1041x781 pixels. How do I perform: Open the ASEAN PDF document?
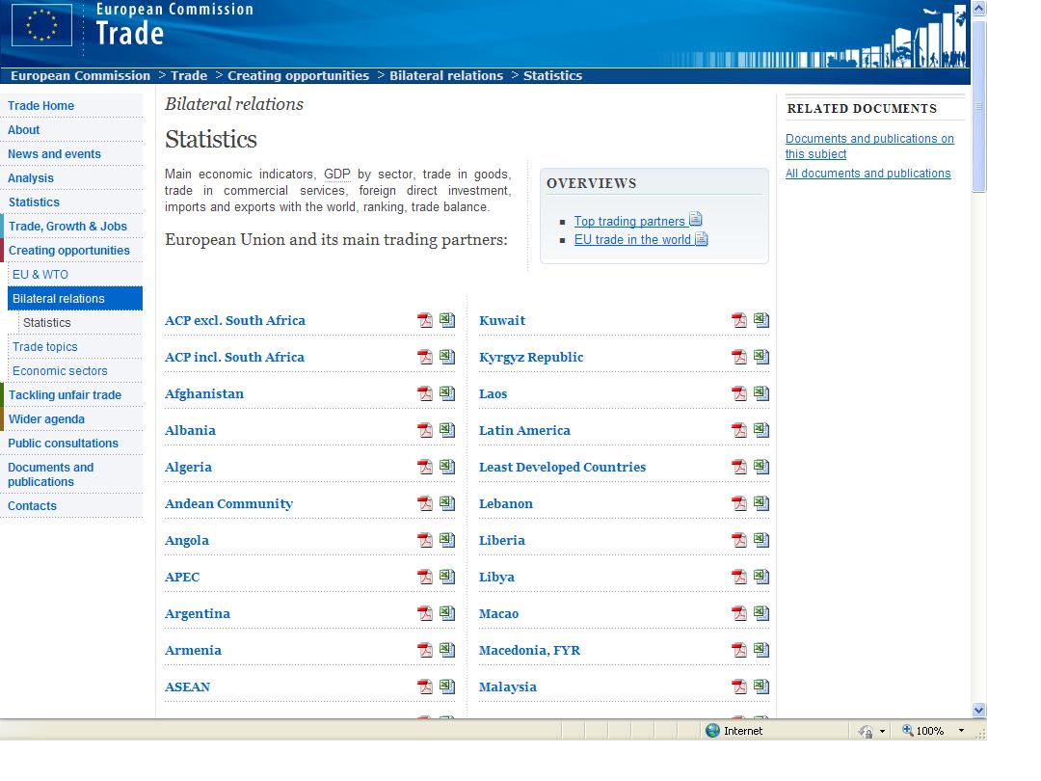pyautogui.click(x=425, y=687)
